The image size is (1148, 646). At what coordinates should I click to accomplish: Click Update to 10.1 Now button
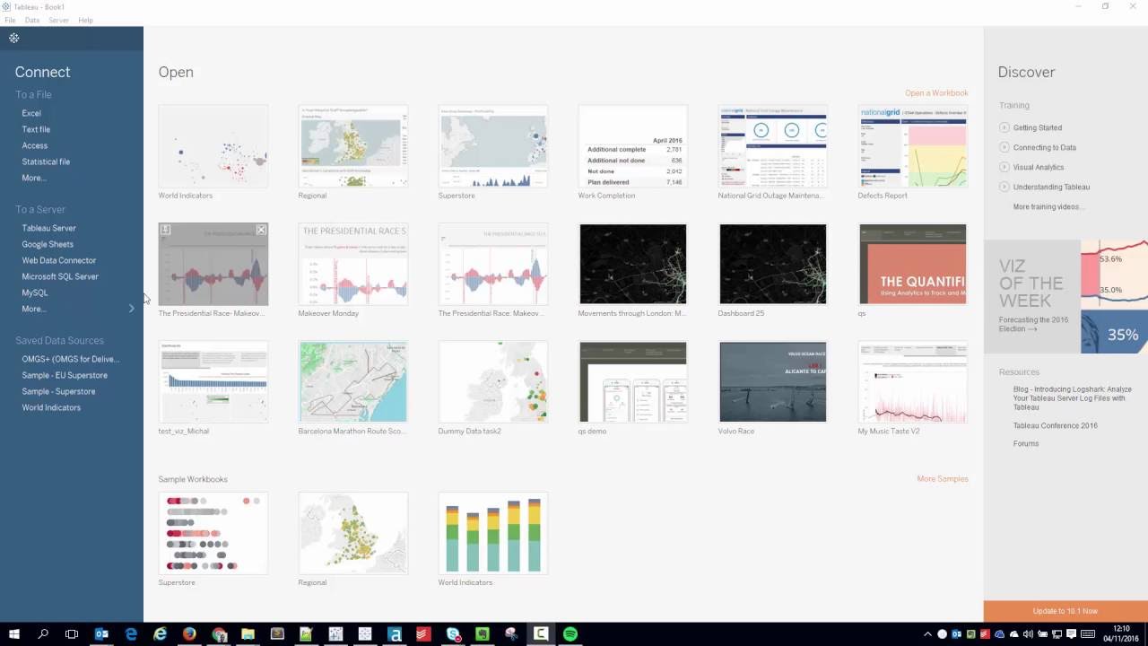1065,611
